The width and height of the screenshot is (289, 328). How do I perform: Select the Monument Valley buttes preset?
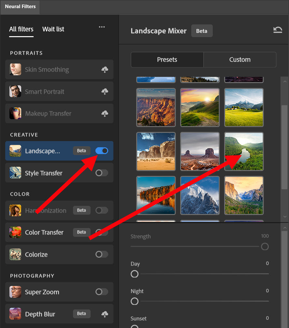click(200, 151)
